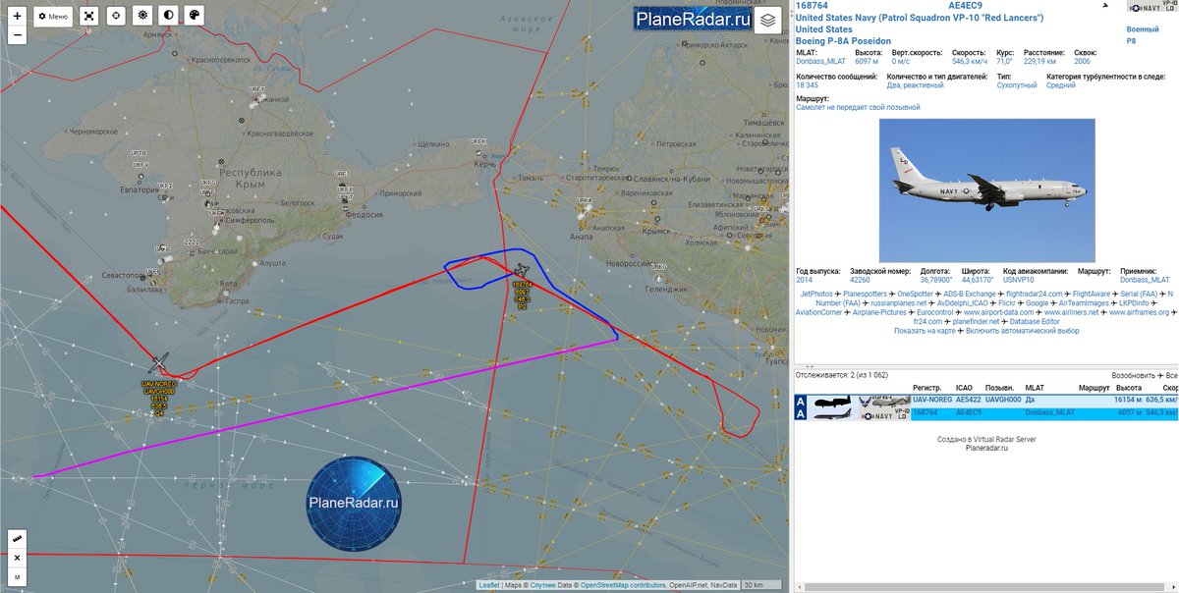Toggle the M units button

point(17,577)
